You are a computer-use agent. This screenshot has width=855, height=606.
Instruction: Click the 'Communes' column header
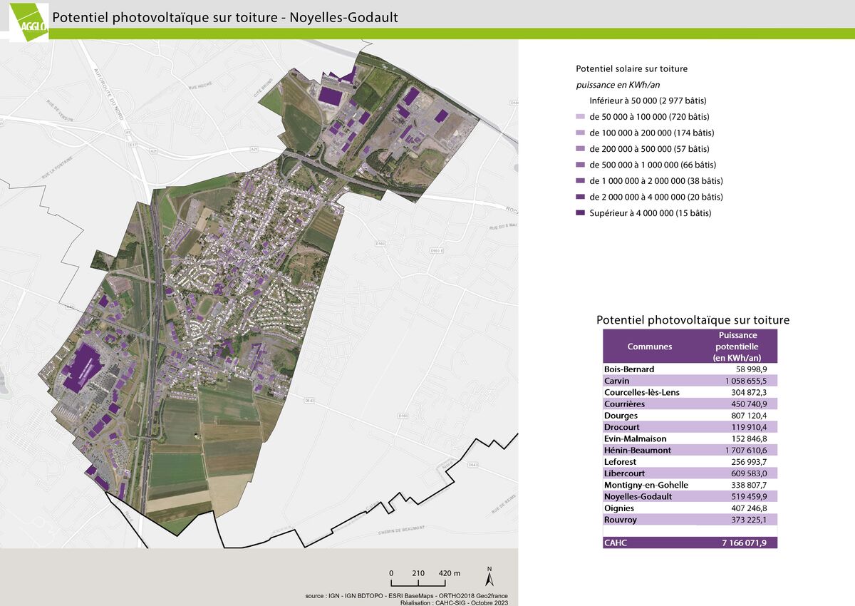pyautogui.click(x=649, y=346)
